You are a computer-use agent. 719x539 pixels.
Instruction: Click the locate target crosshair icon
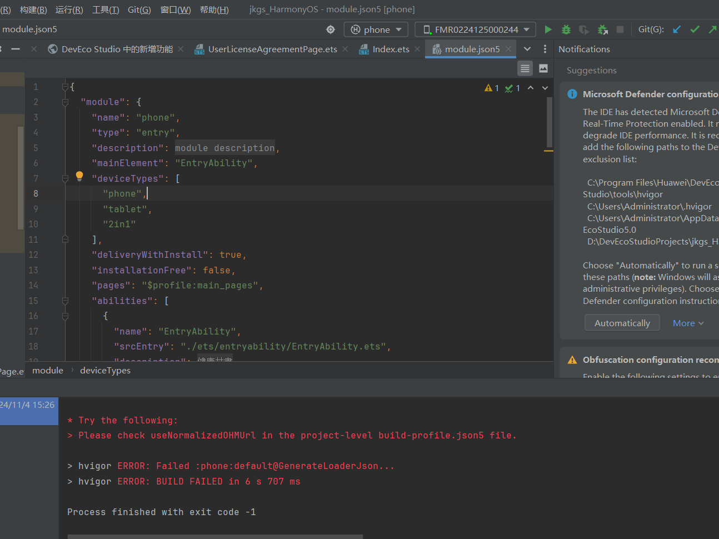pyautogui.click(x=331, y=29)
